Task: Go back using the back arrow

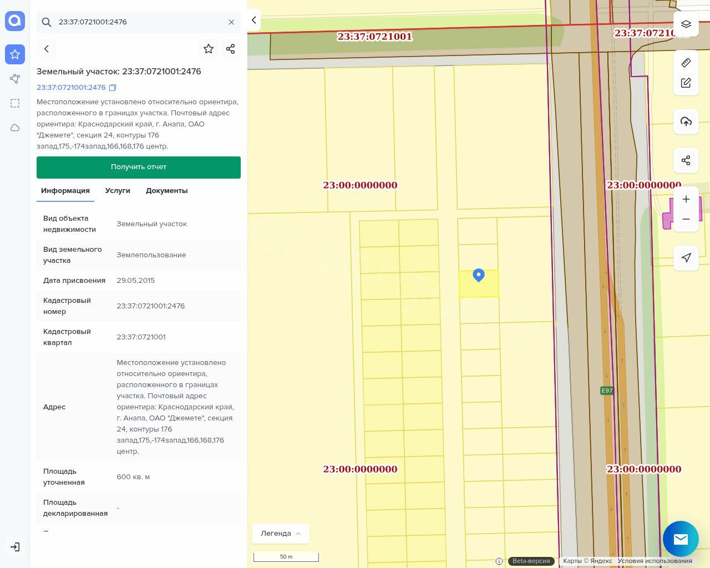Action: (47, 49)
